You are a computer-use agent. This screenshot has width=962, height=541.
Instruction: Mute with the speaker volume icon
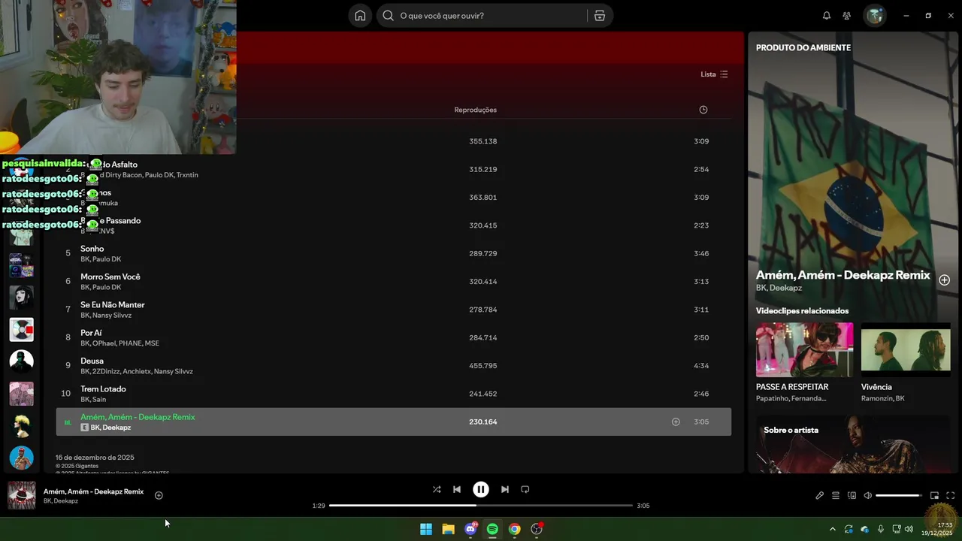[x=867, y=495]
